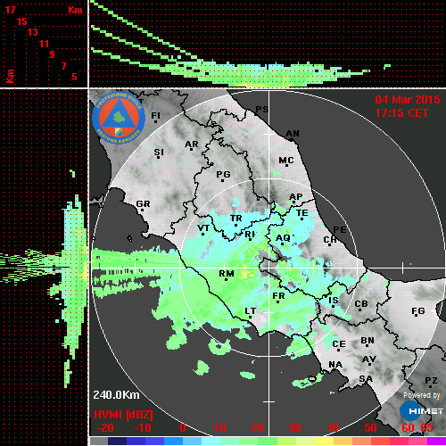The image size is (446, 446).
Task: Pick the dark blue -20 dBZ swatch
Action: 117,441
